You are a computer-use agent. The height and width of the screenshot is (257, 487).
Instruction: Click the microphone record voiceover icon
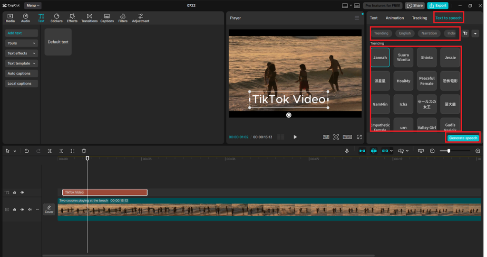pos(347,151)
